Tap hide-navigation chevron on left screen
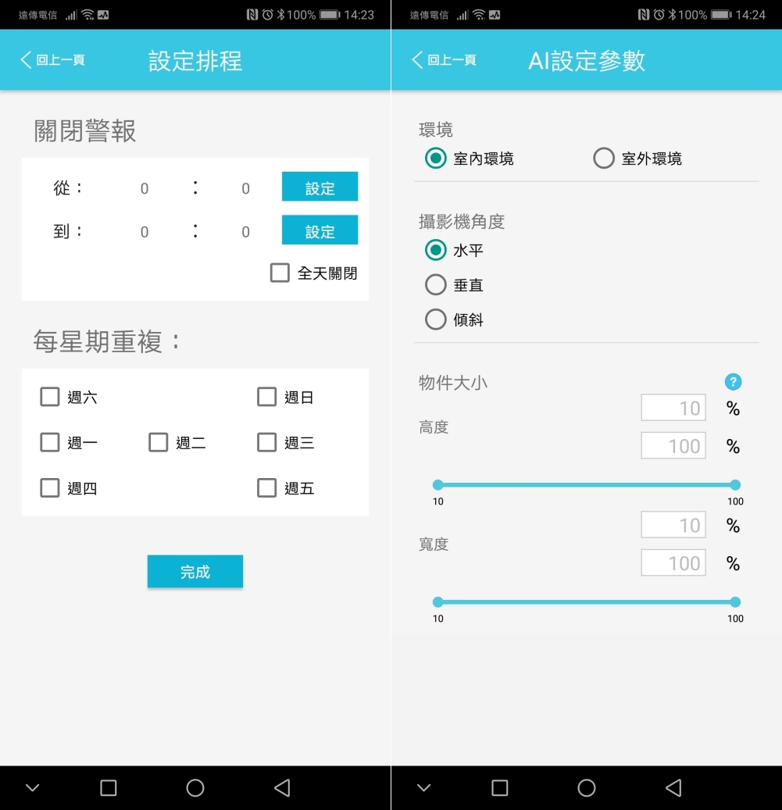The width and height of the screenshot is (782, 810). pyautogui.click(x=33, y=788)
